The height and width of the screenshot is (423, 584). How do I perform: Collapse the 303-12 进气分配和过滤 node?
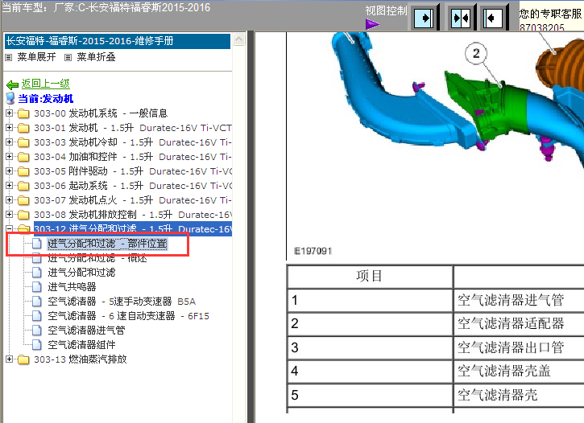click(x=10, y=228)
